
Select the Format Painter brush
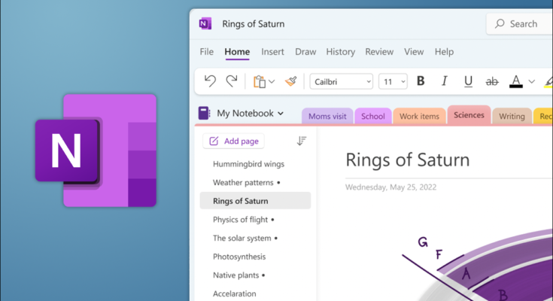pyautogui.click(x=291, y=81)
